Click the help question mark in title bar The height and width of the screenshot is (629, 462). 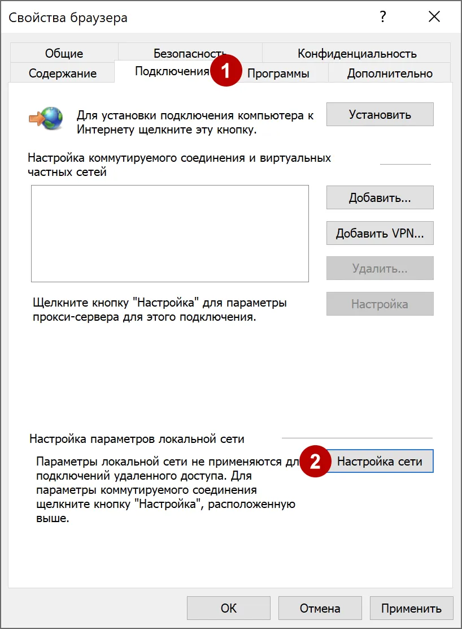tap(382, 17)
